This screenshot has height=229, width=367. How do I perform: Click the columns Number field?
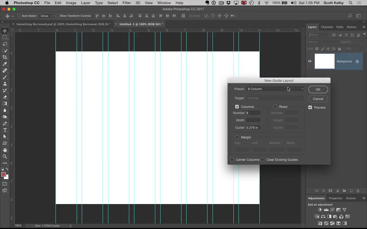(x=253, y=113)
